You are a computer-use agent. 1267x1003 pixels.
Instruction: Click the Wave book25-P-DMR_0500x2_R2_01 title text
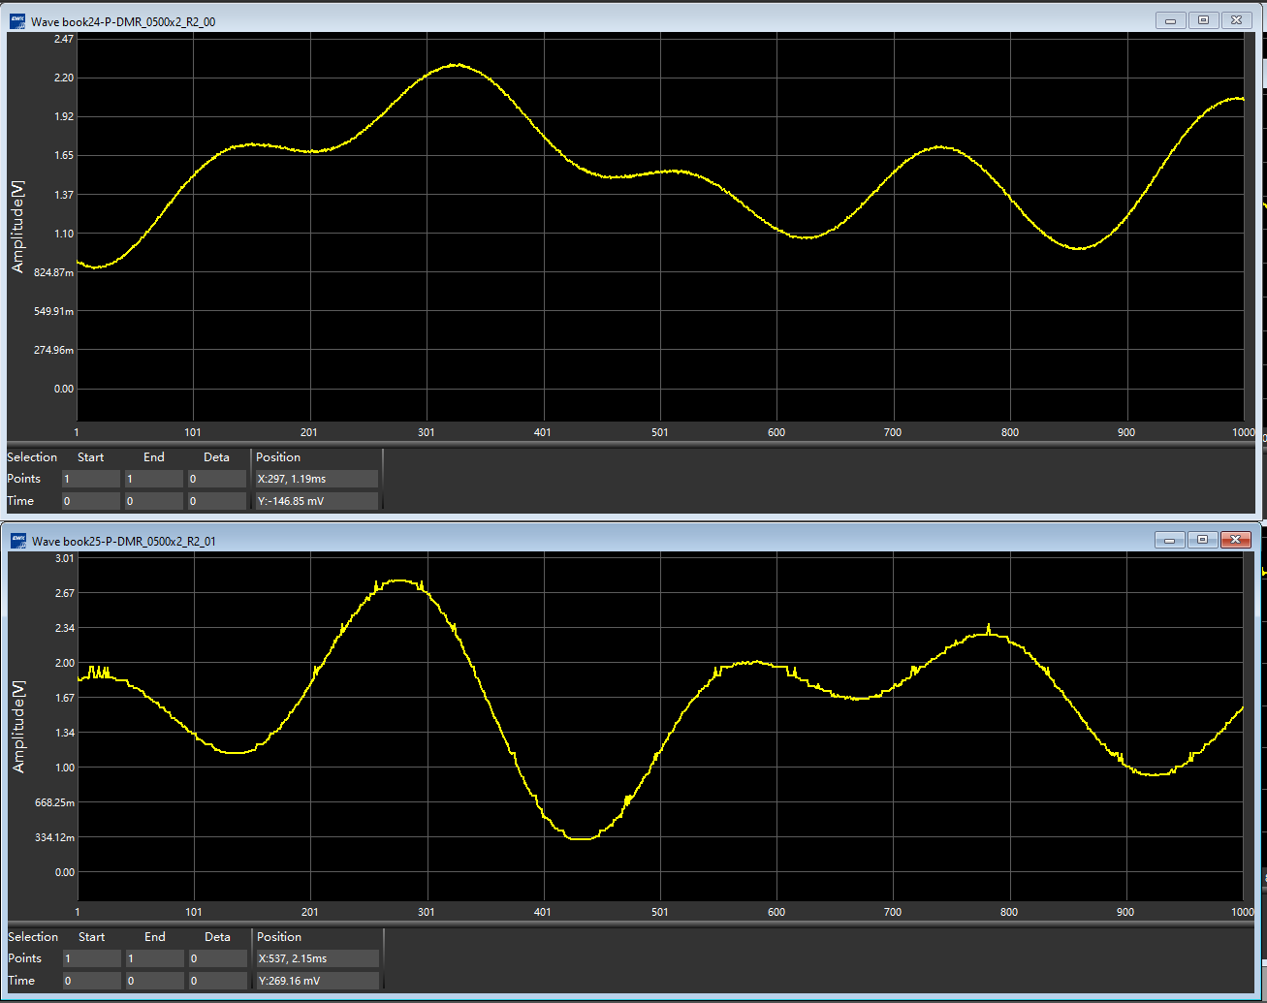(x=124, y=541)
